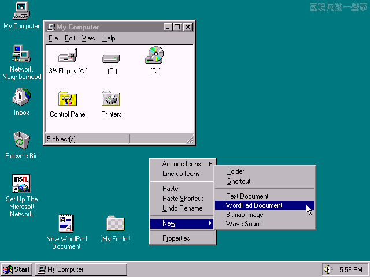Select the (C:) hard drive icon

pos(112,58)
